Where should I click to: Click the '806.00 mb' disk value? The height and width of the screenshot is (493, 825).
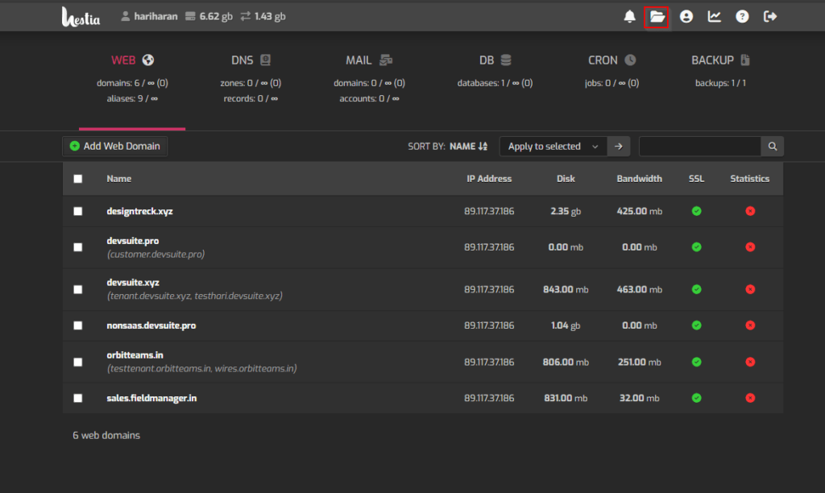566,362
